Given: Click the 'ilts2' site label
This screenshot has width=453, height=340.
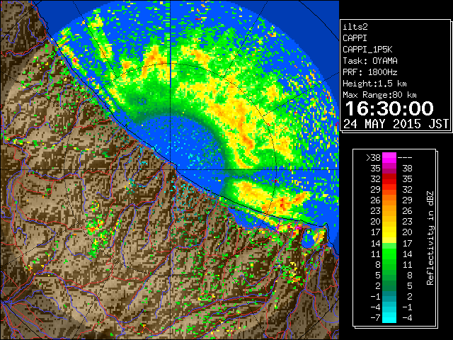Looking at the screenshot, I should 355,27.
